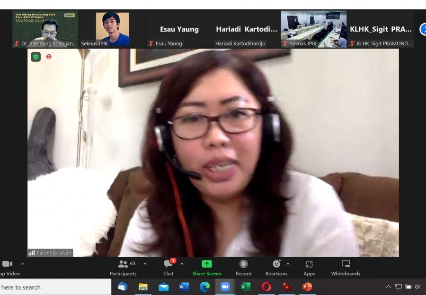Open File Explorer from the taskbar
Screen dimensions: 426x295
(143, 287)
